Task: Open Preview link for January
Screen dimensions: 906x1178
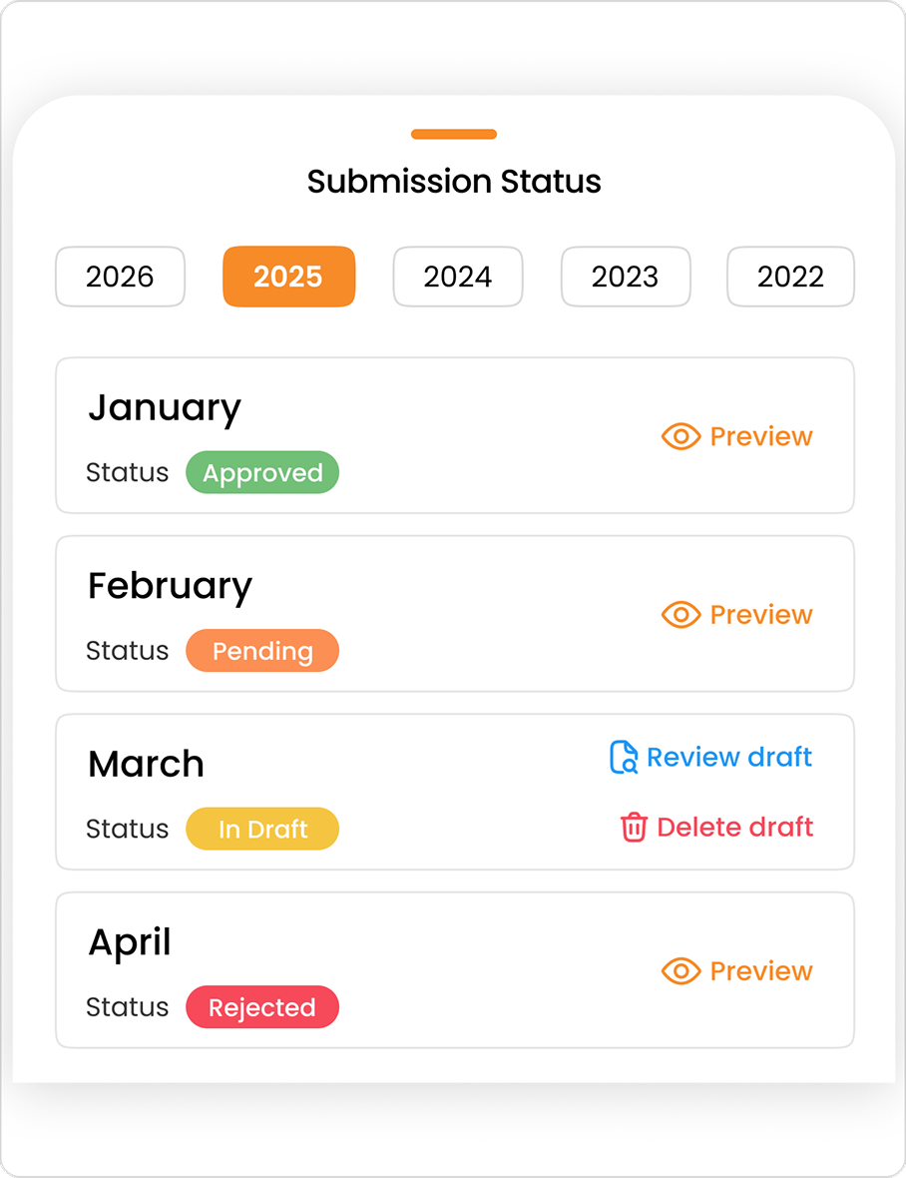Action: tap(761, 436)
